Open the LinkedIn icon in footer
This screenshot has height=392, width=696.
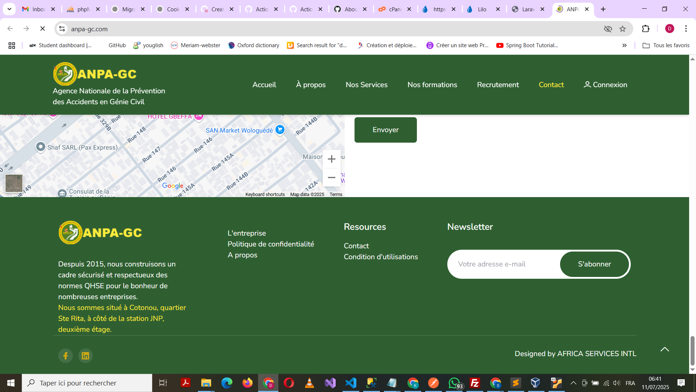click(x=86, y=356)
